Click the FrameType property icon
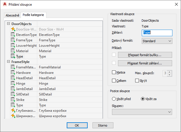This screenshot has height=132, width=181. pos(13,40)
